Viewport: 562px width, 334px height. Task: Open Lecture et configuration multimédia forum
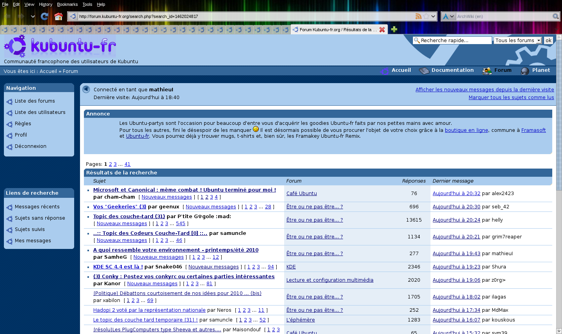tap(330, 280)
